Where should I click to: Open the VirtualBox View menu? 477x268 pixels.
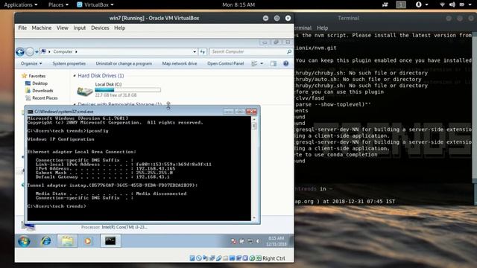point(63,28)
